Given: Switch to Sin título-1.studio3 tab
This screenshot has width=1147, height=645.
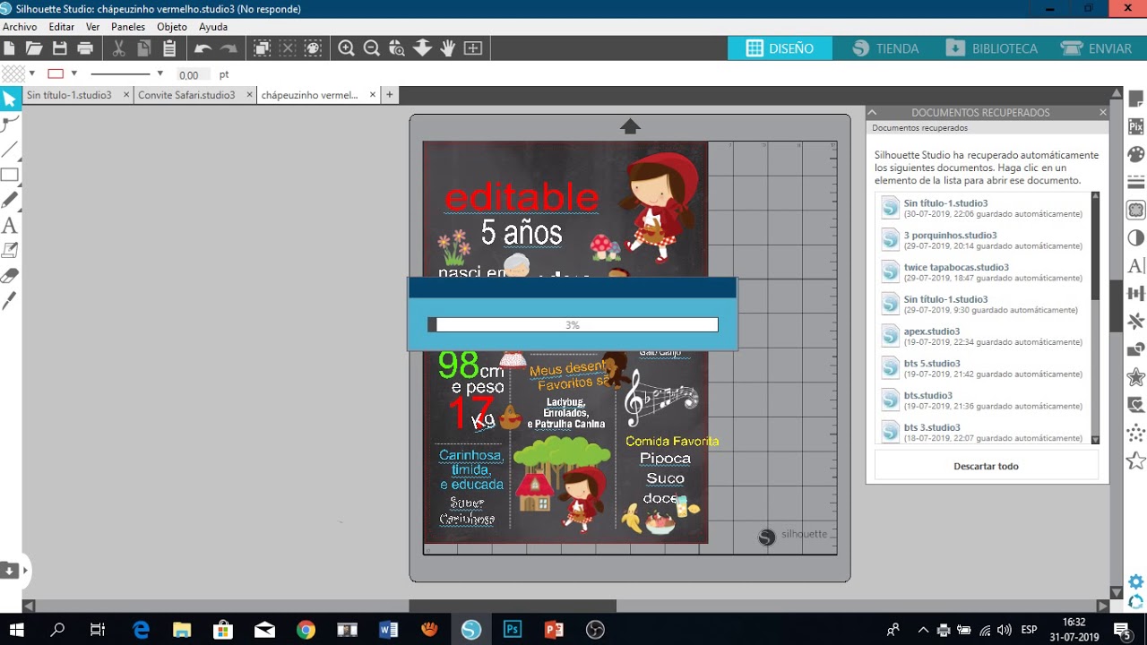Looking at the screenshot, I should 70,95.
